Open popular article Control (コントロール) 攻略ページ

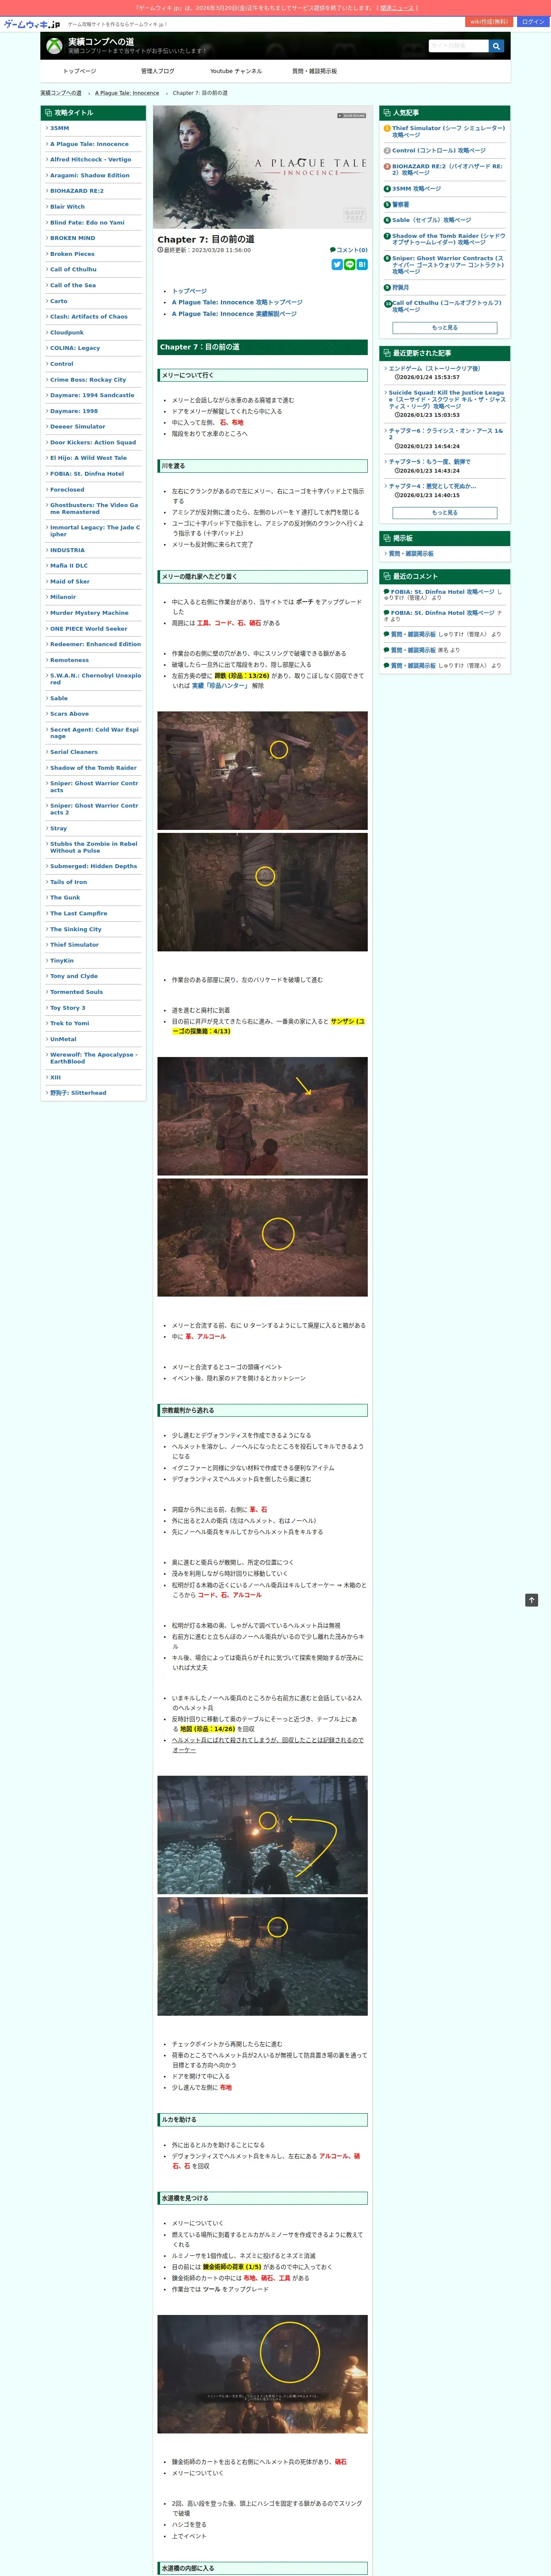pos(438,151)
